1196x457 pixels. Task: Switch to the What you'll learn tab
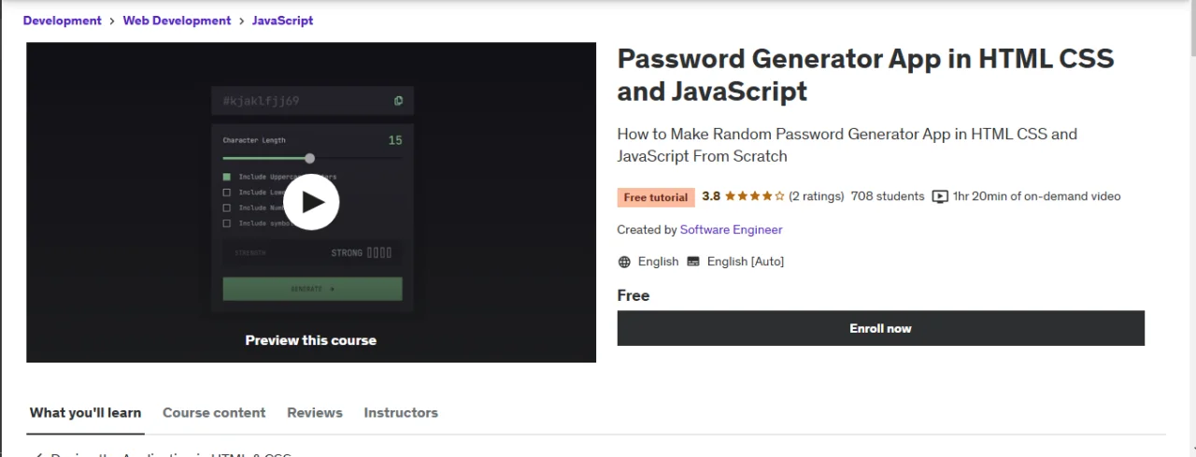pyautogui.click(x=85, y=412)
